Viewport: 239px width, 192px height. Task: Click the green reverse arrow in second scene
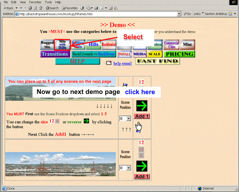(142, 166)
